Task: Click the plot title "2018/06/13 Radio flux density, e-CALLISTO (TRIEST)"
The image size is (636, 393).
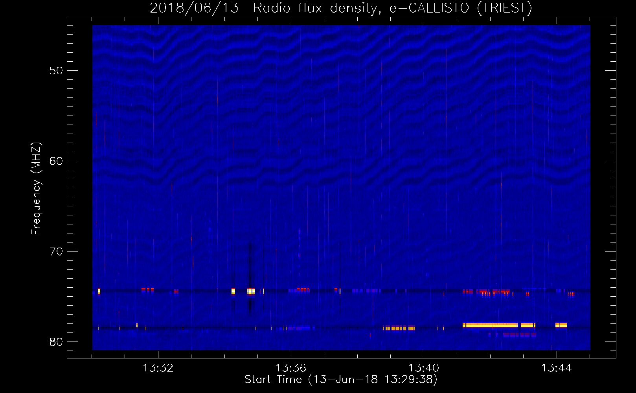Action: click(341, 8)
